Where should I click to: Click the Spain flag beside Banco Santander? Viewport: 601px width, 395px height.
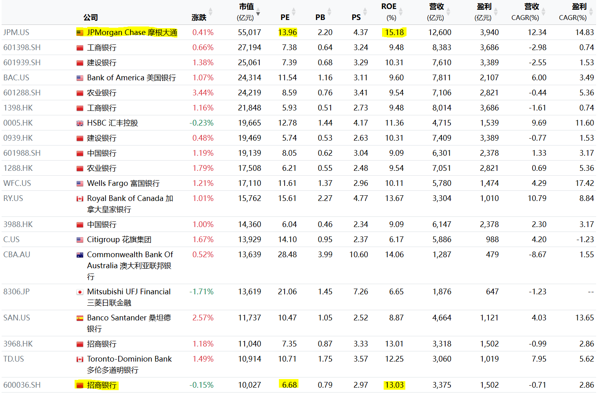pyautogui.click(x=80, y=318)
